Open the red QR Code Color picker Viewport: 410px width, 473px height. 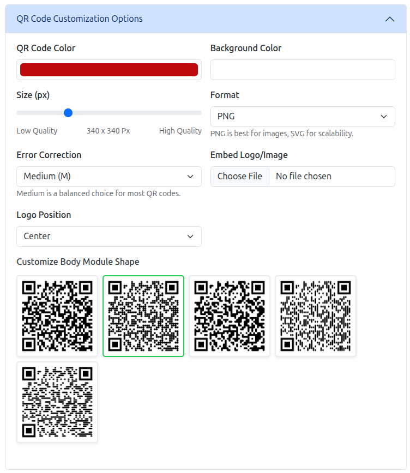click(109, 70)
